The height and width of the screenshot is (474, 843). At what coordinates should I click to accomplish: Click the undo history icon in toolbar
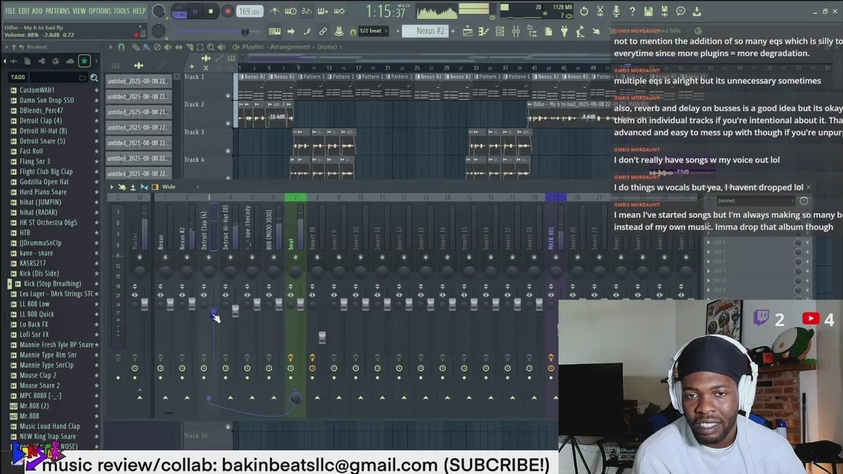[x=584, y=11]
